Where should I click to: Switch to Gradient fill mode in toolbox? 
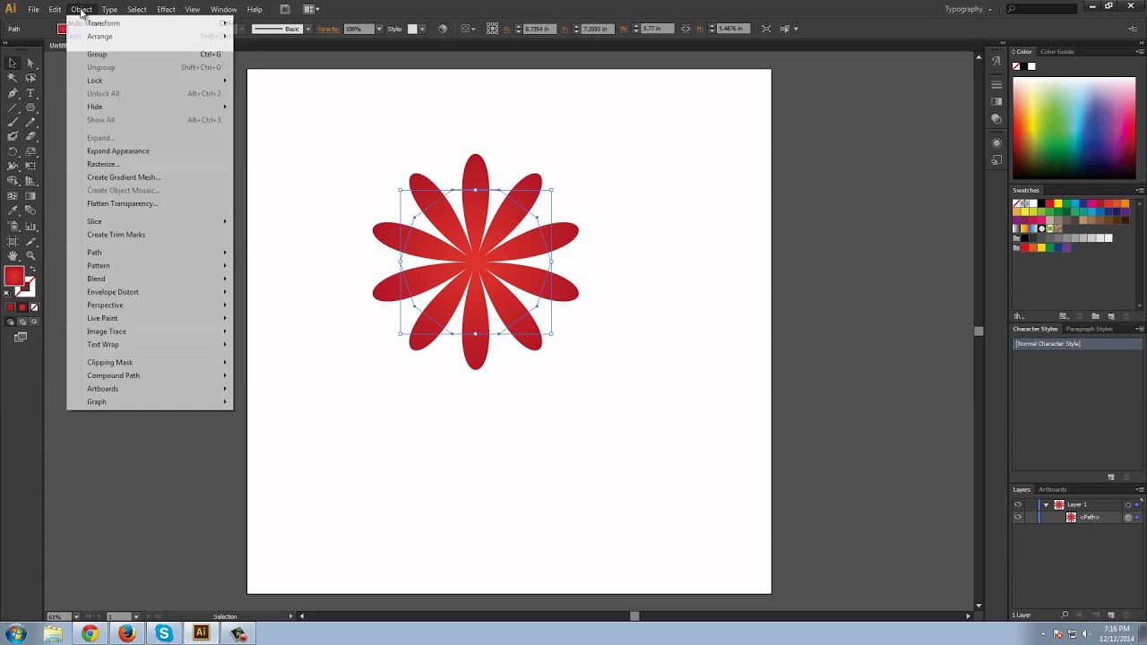click(x=22, y=308)
